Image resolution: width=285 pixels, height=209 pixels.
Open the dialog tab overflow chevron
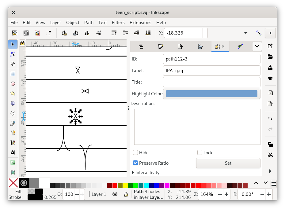(257, 46)
